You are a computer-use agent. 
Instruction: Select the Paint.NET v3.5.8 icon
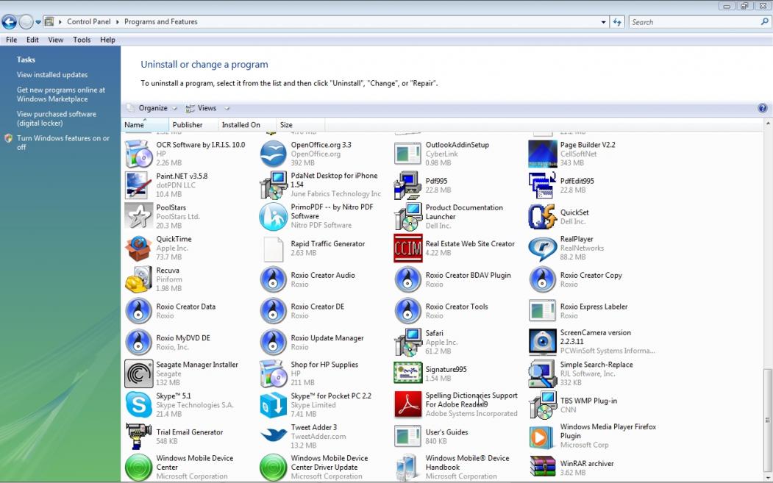pyautogui.click(x=138, y=185)
